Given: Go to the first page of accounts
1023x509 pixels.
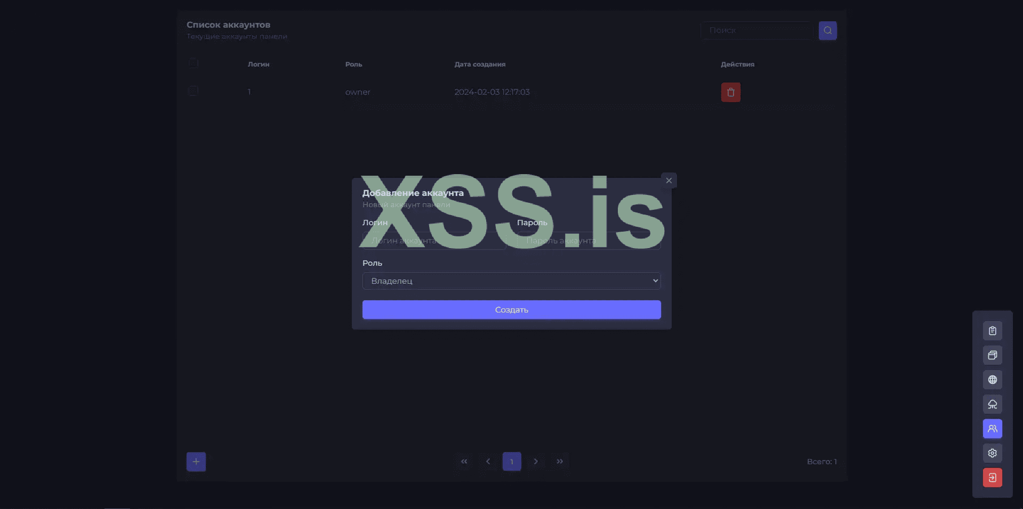Looking at the screenshot, I should pyautogui.click(x=464, y=462).
